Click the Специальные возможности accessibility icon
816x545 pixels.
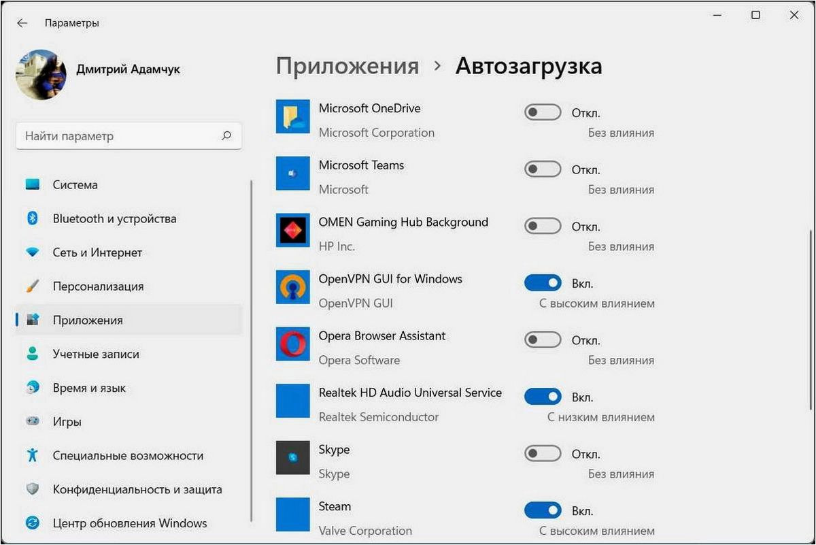click(32, 455)
